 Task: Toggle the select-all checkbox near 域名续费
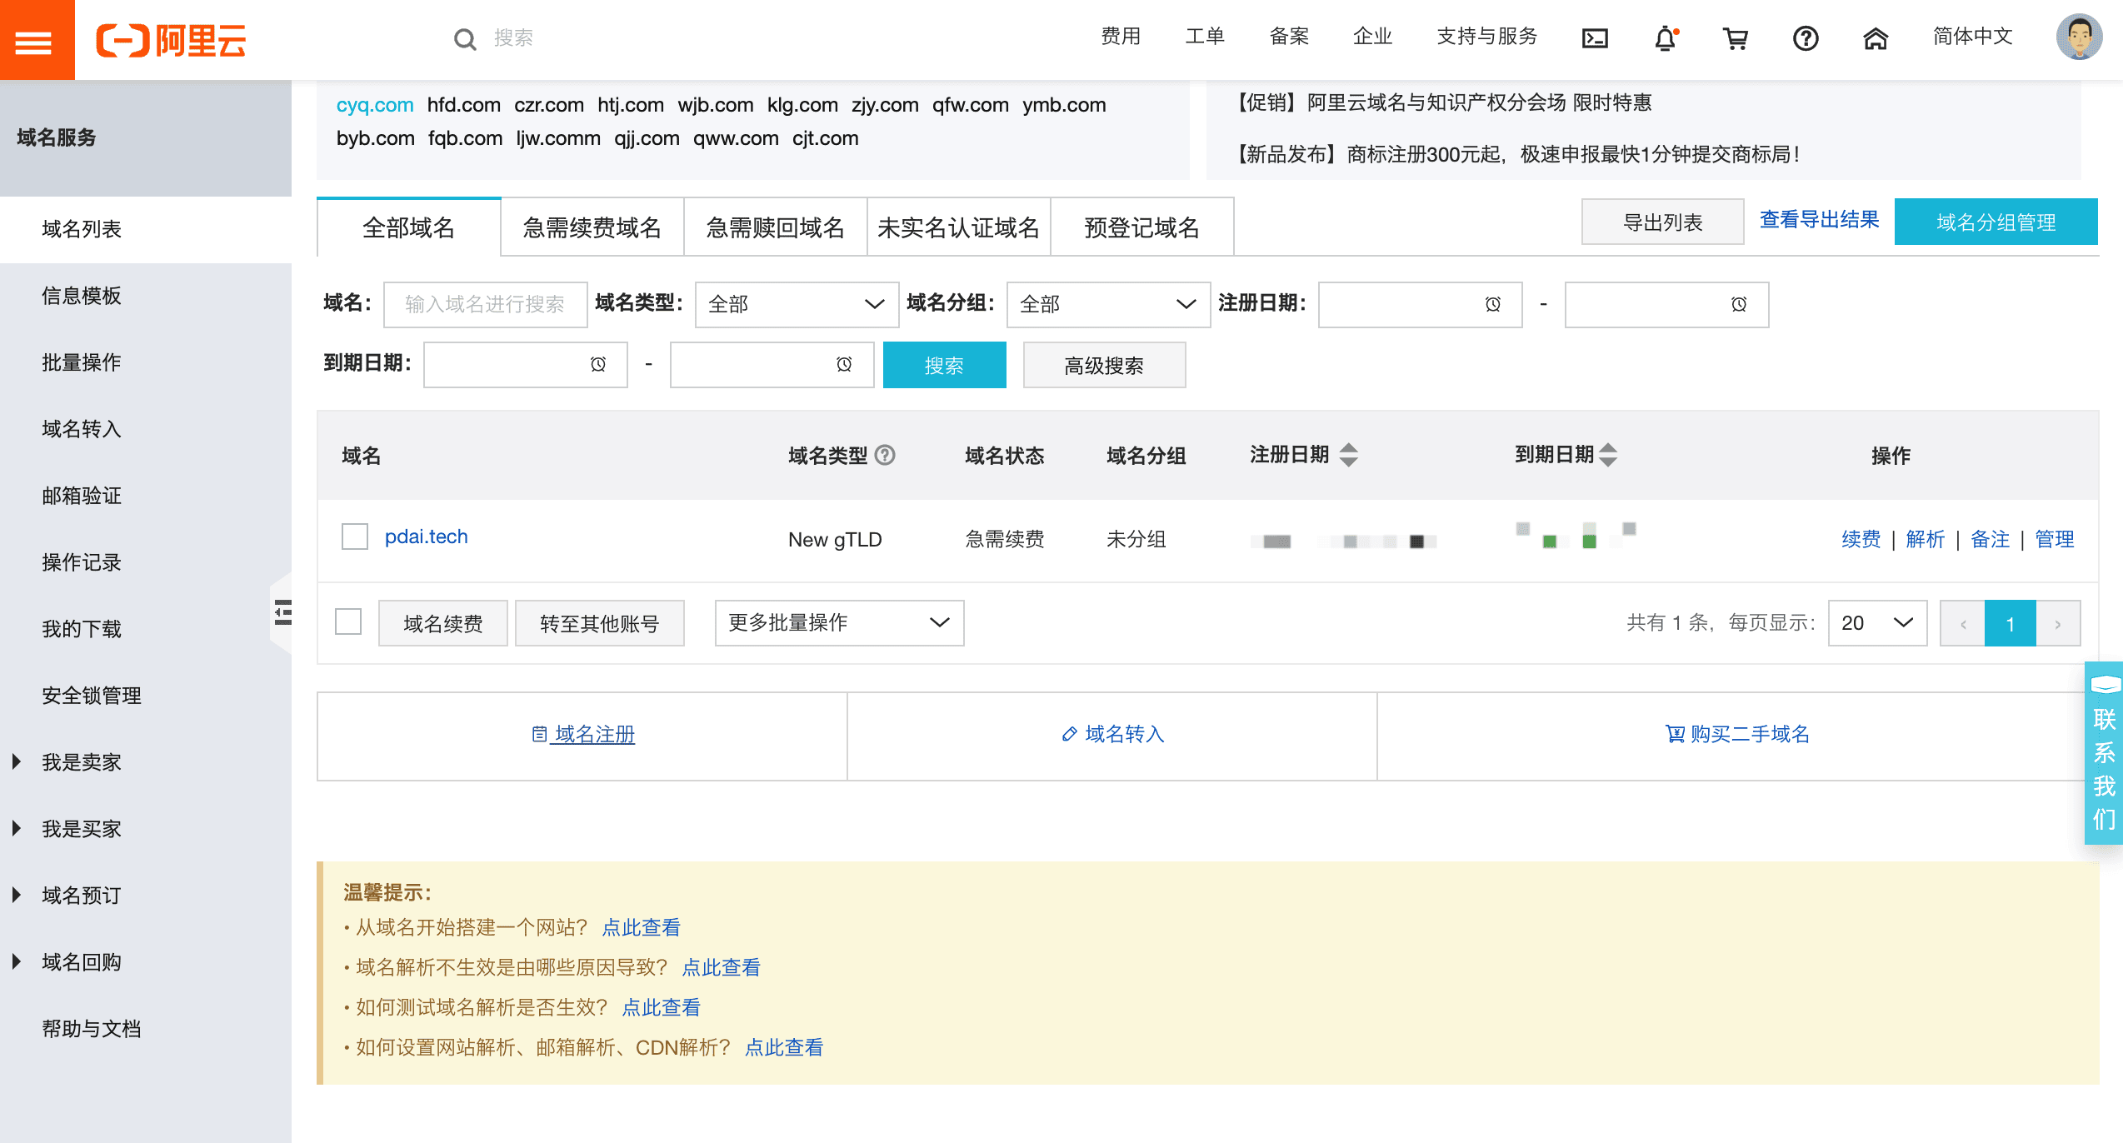[x=348, y=622]
